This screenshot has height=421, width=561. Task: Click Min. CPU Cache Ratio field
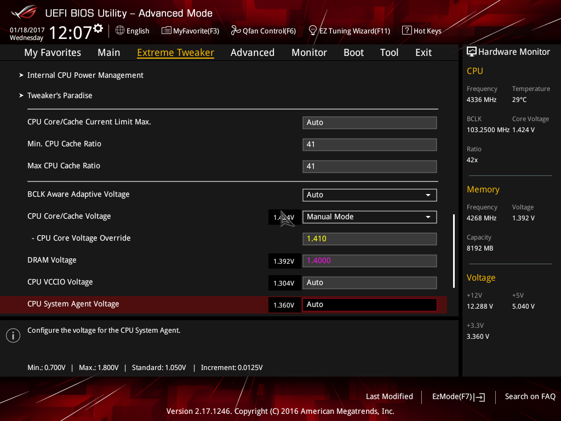pos(370,145)
